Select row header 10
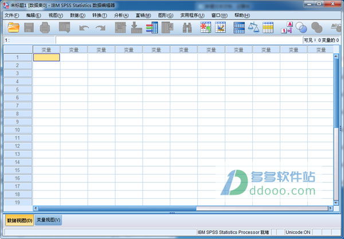Screen dimensions: 344x239 pyautogui.click(x=18, y=130)
